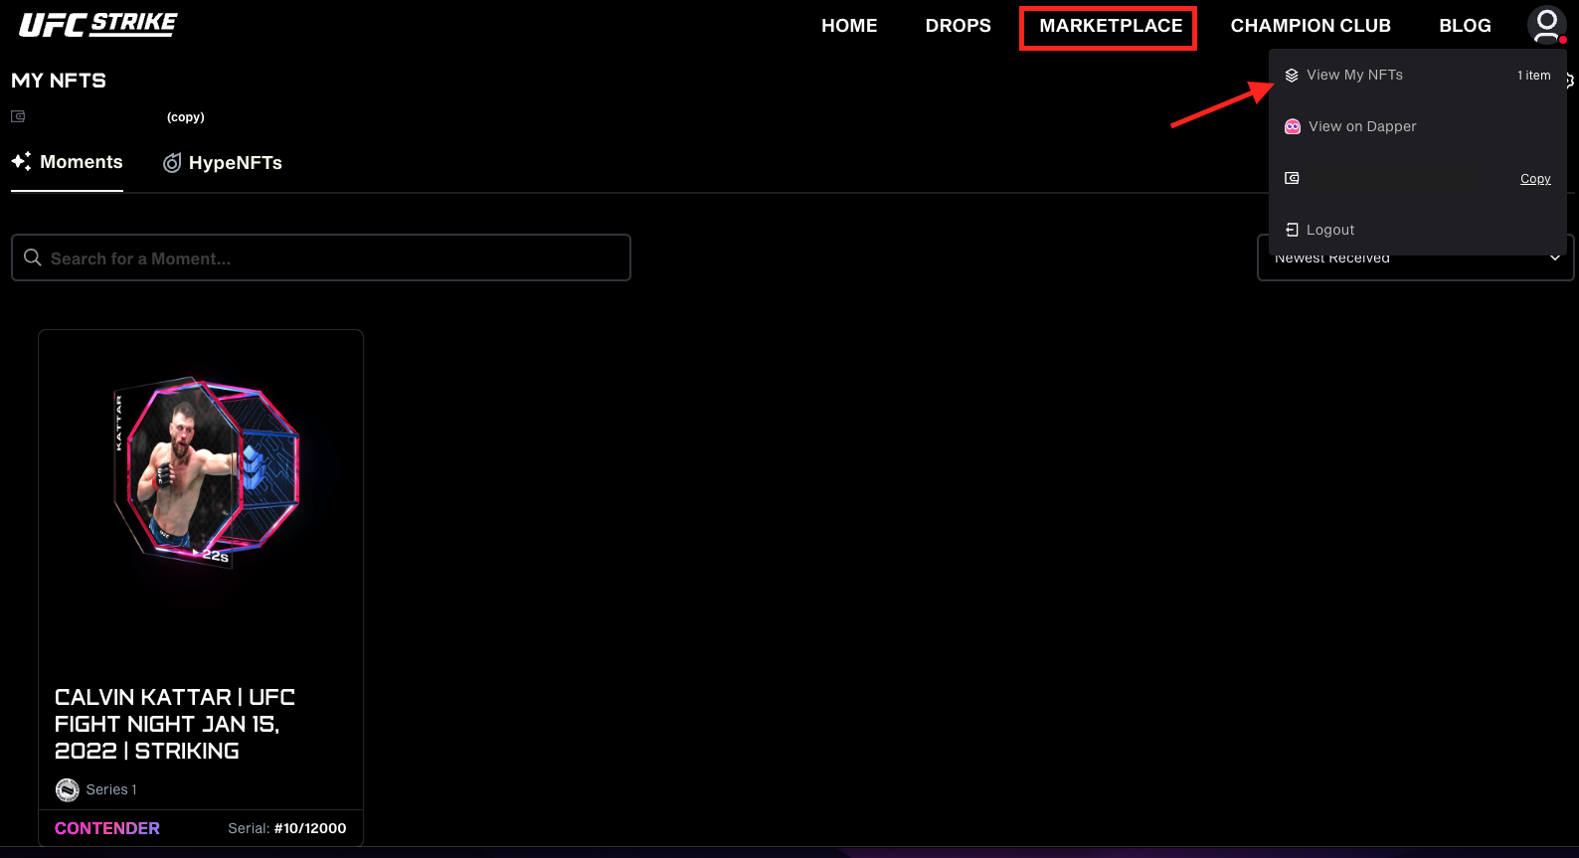Open the Marketplace nav item
Image resolution: width=1579 pixels, height=858 pixels.
tap(1110, 27)
